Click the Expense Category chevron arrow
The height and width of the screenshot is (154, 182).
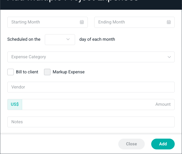(x=169, y=57)
